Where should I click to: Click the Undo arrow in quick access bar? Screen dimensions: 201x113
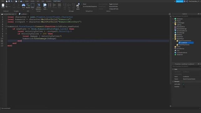pos(12,1)
